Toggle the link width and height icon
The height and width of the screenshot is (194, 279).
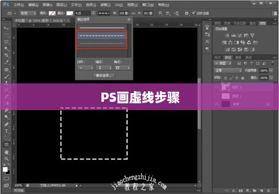click(x=133, y=13)
